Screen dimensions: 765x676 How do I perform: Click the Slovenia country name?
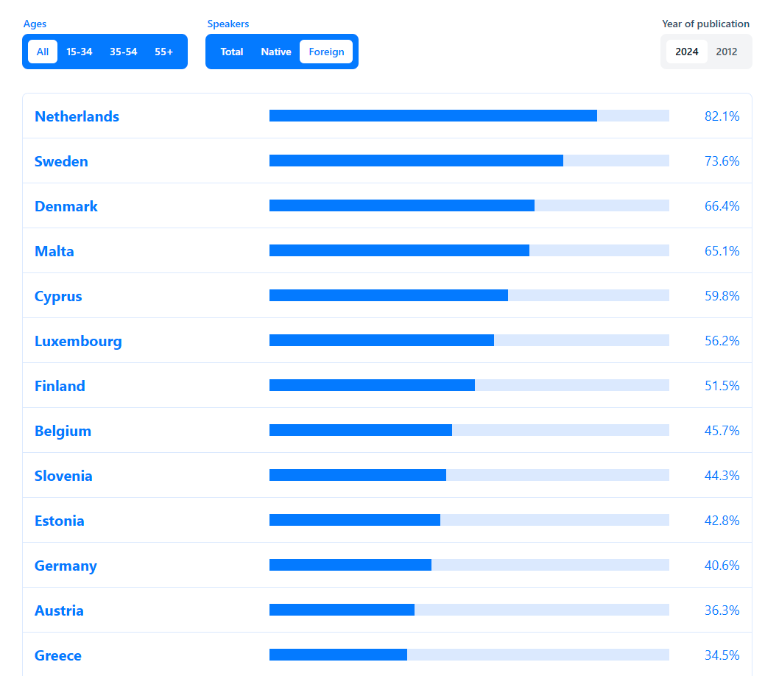point(63,476)
